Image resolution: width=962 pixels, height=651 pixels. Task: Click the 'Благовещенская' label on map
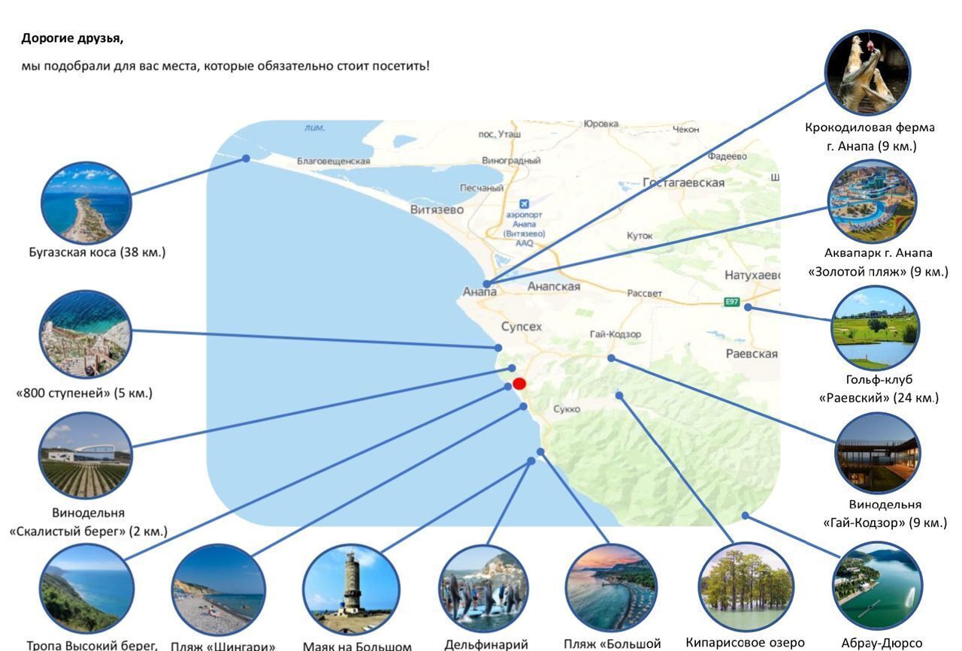(334, 161)
